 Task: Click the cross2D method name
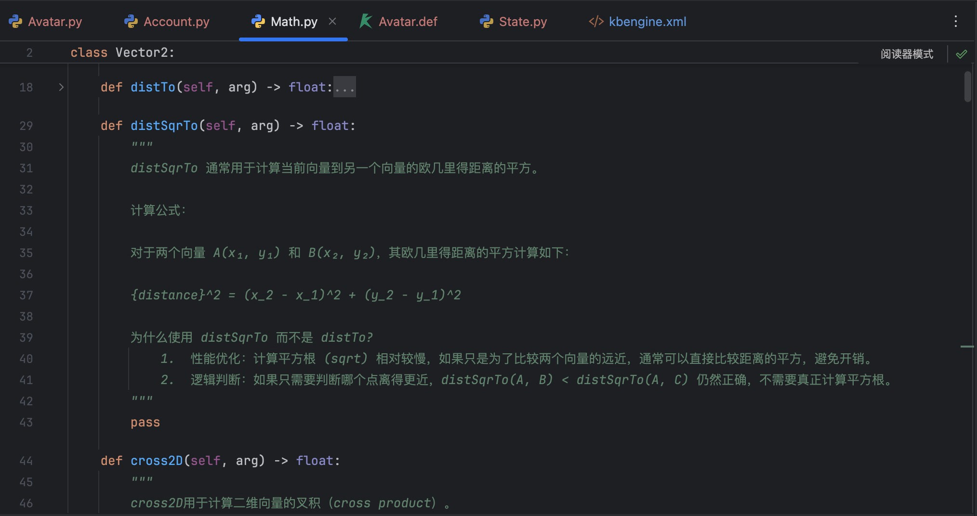coord(157,461)
